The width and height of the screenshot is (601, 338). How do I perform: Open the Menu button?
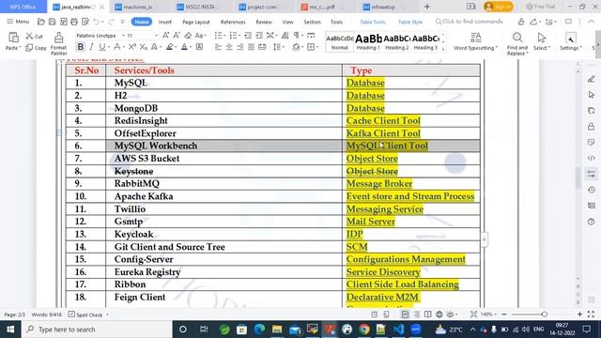click(x=18, y=22)
